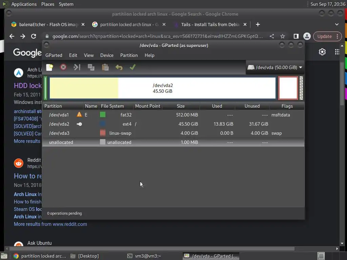The width and height of the screenshot is (347, 260).
Task: Open Google settings gear icon
Action: tap(322, 52)
